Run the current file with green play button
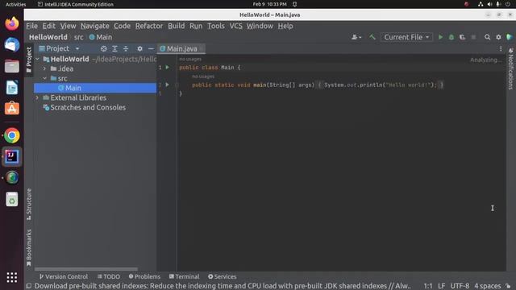Viewport: 516px width, 290px height. (x=440, y=37)
